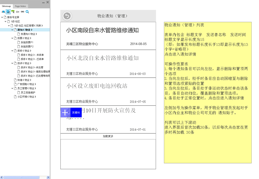Click the search magnifier icon in Sitemap toolbar

click(27, 12)
